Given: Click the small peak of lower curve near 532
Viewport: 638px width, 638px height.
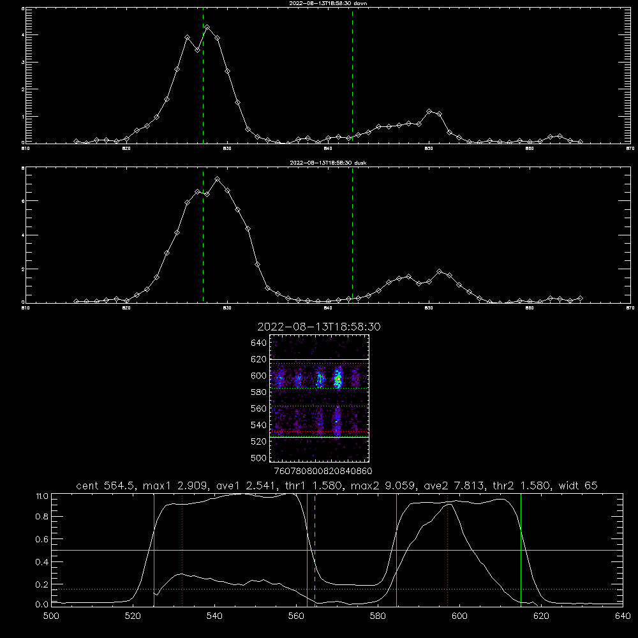Looking at the screenshot, I should [x=182, y=574].
